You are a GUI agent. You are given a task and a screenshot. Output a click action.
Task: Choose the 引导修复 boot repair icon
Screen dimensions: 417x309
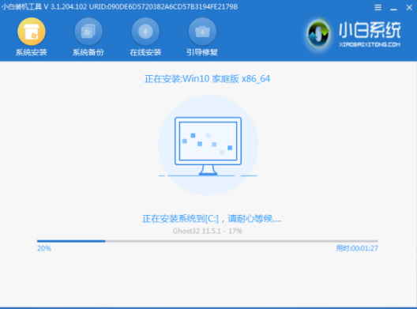[202, 32]
